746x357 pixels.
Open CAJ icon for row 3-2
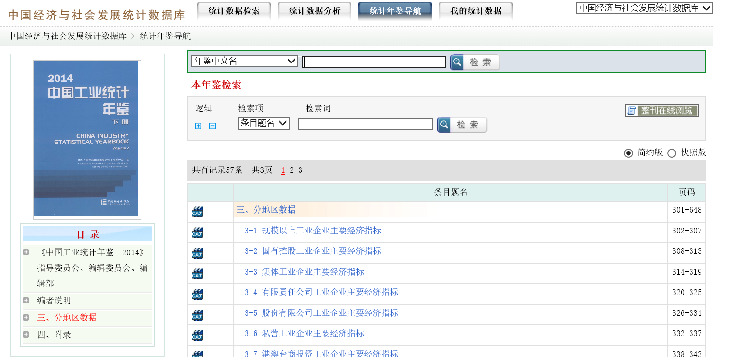point(198,253)
